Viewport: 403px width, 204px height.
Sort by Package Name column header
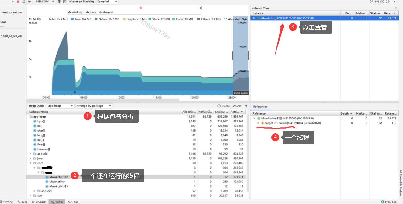(104, 112)
